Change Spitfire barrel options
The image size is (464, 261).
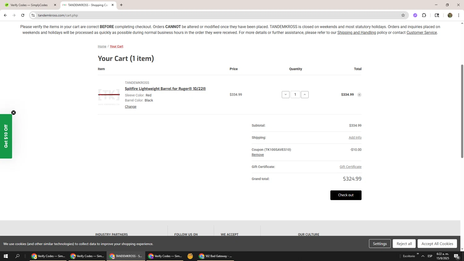[131, 107]
